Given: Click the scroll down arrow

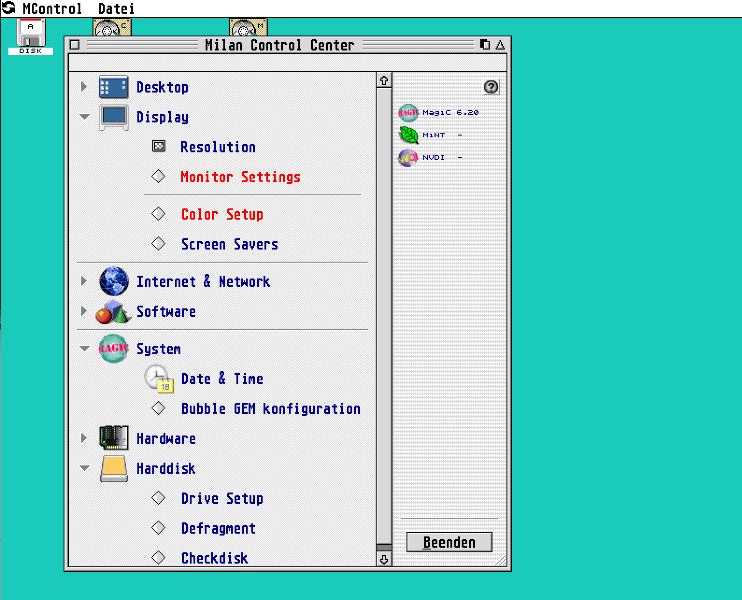Looking at the screenshot, I should coord(384,559).
